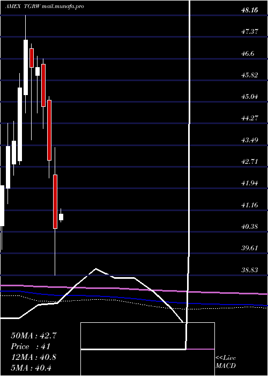Viewport: 268px width, 376px height.
Task: Click the large red candlestick ending near 40.5
Action: pos(55,201)
